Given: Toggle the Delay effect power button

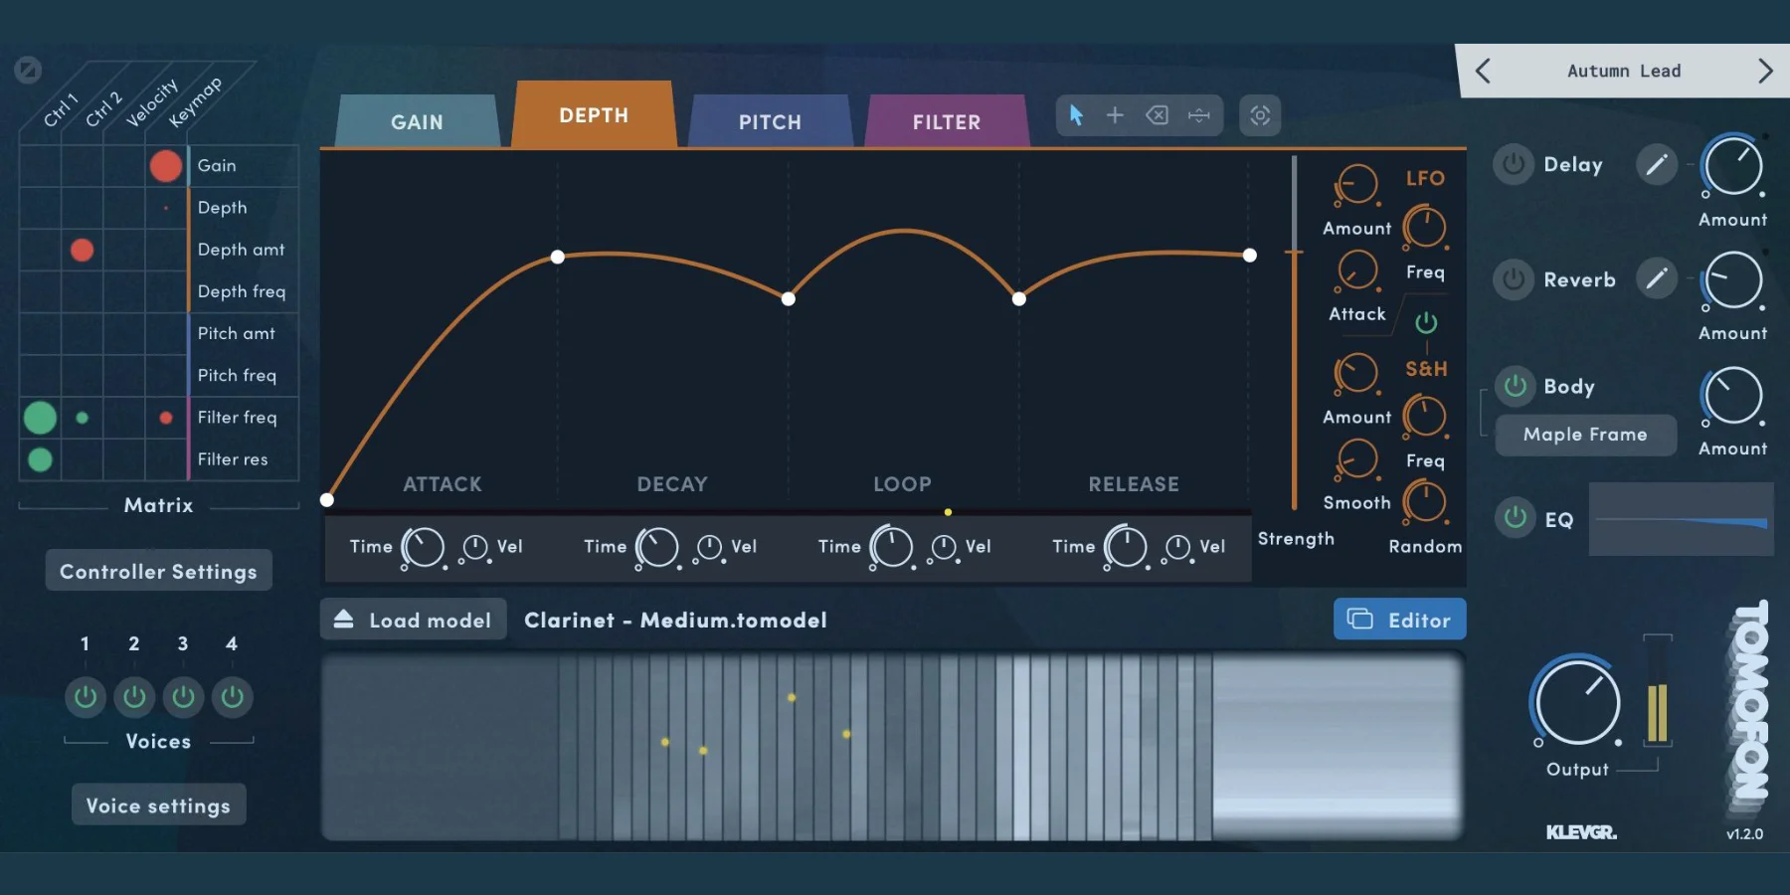Looking at the screenshot, I should click(1514, 165).
